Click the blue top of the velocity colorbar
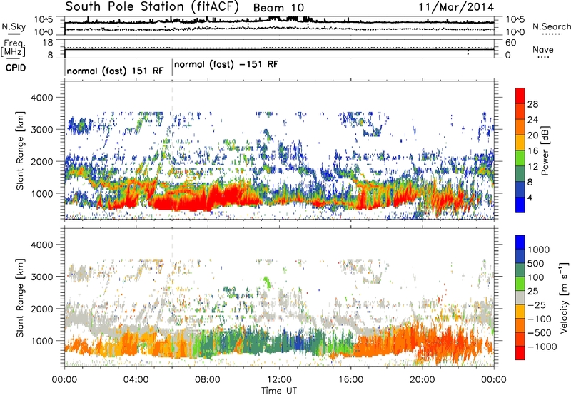 point(520,242)
